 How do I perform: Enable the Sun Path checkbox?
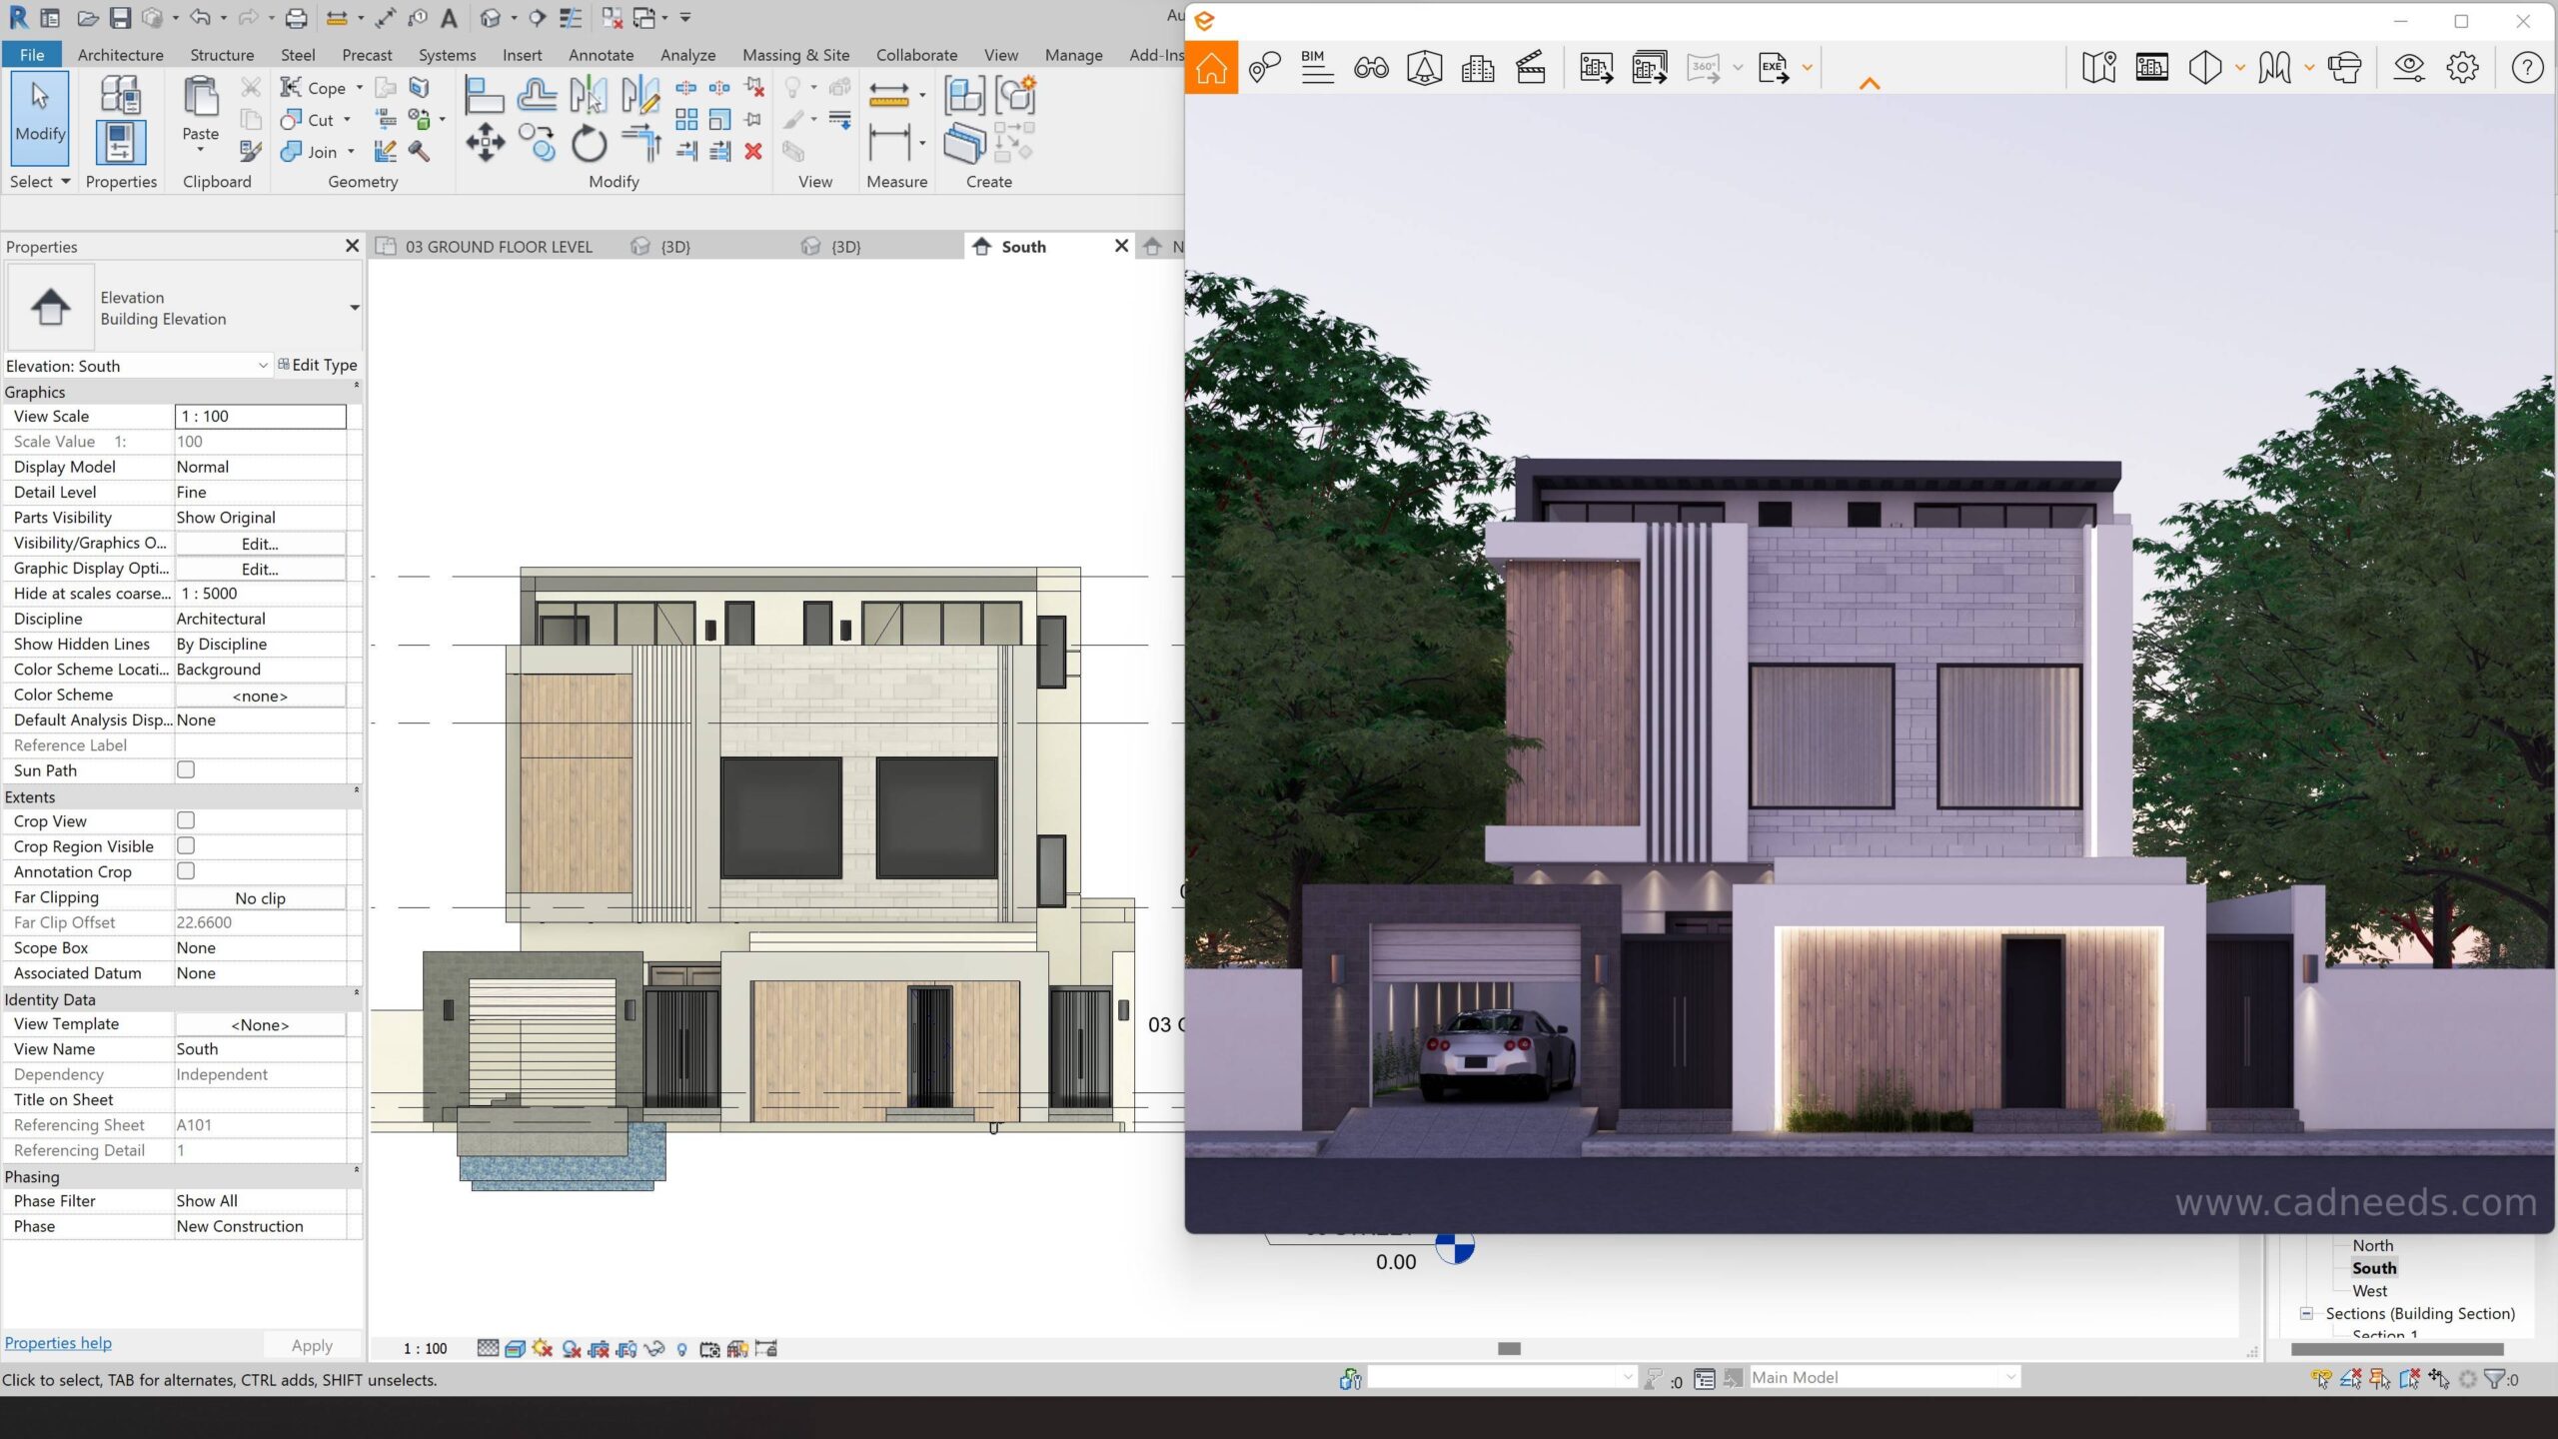click(186, 769)
